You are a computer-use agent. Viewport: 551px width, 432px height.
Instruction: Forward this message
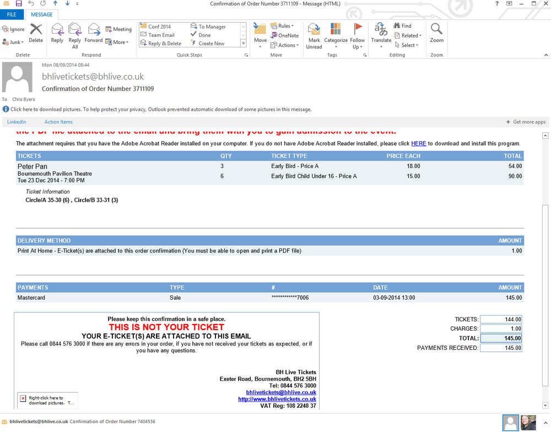pyautogui.click(x=94, y=33)
